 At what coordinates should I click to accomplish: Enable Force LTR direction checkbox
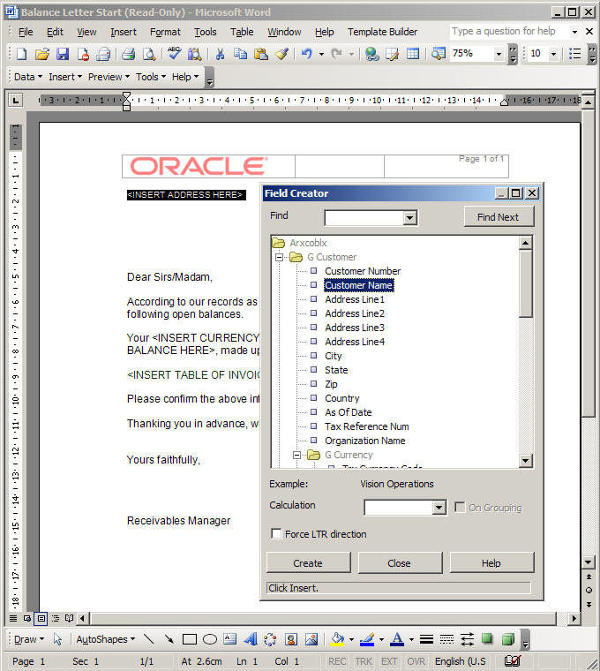(277, 534)
